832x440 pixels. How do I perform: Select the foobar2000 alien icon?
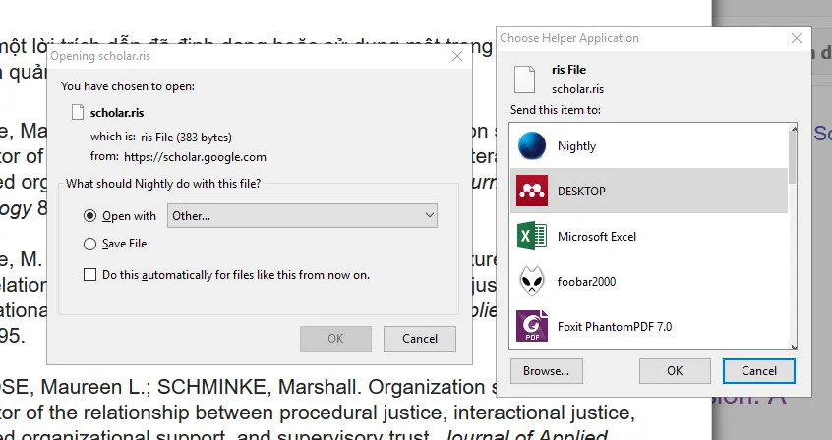coord(532,281)
